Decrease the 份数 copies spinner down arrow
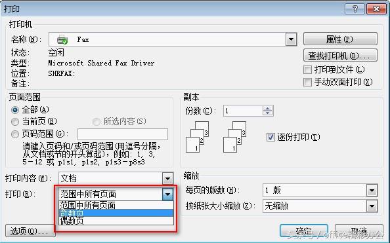This screenshot has width=390, height=243. pyautogui.click(x=268, y=113)
